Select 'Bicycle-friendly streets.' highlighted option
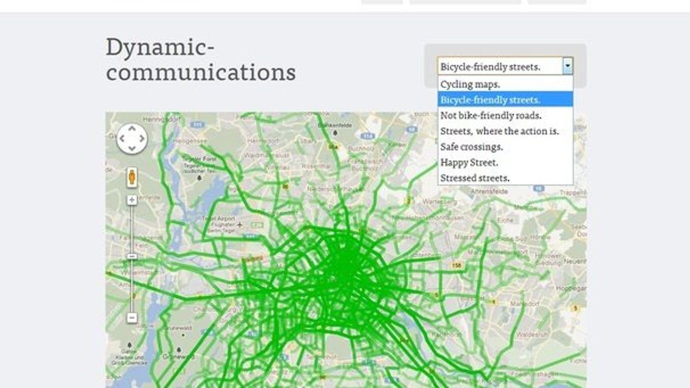The image size is (690, 388). (505, 100)
